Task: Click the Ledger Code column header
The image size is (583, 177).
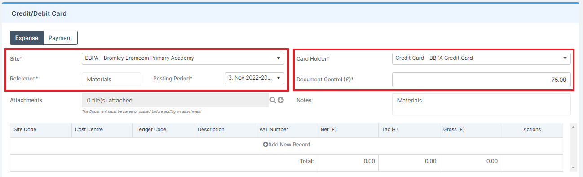Action: pyautogui.click(x=163, y=129)
